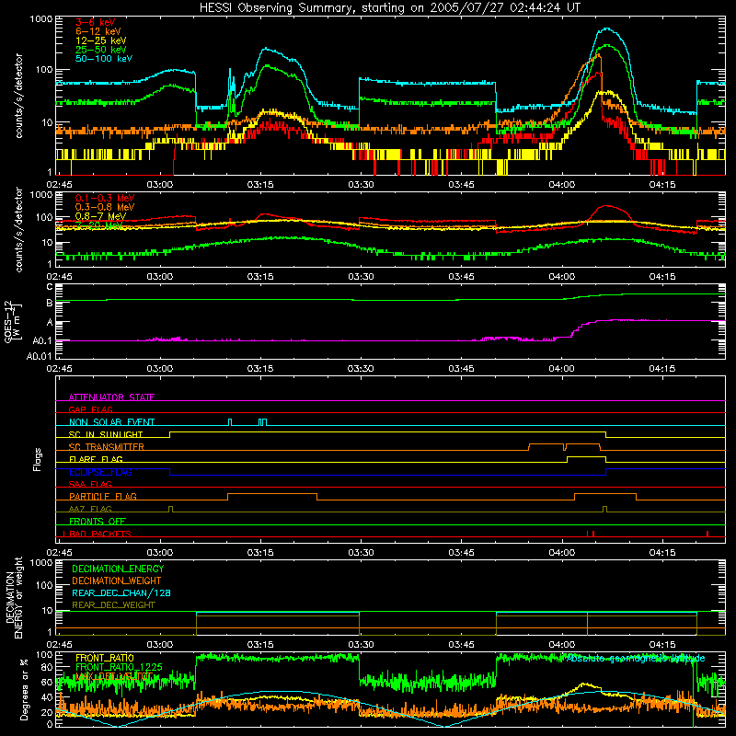Click the Absolute geomagnetic latitude label

tap(636, 659)
